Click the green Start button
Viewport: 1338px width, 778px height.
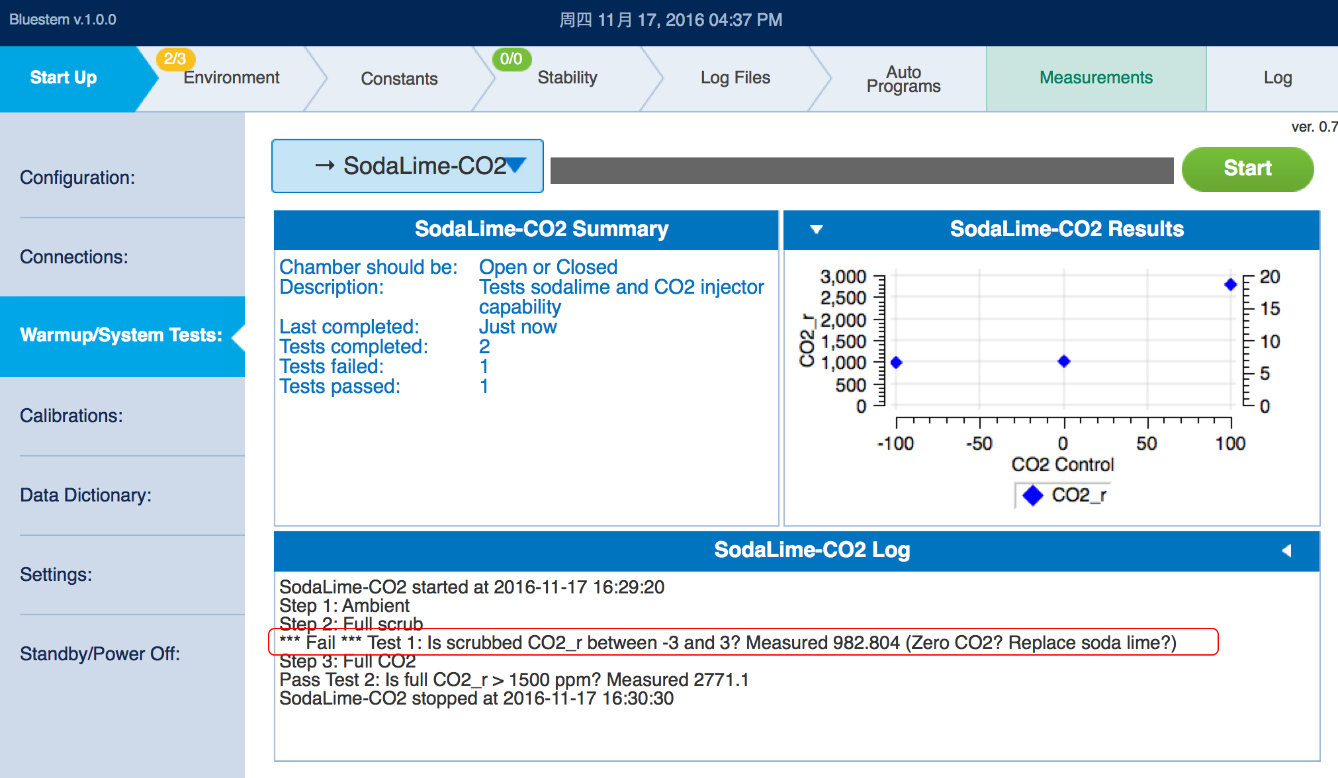[x=1247, y=169]
